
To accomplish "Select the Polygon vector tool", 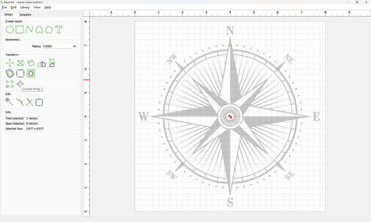I will 49,29.
